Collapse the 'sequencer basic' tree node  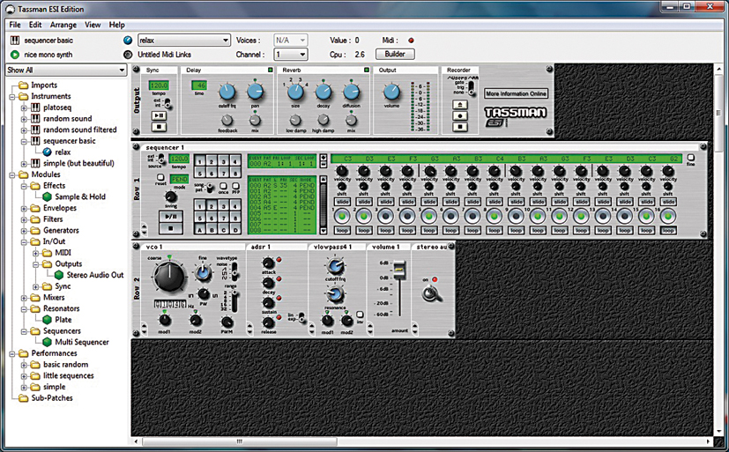(x=24, y=141)
